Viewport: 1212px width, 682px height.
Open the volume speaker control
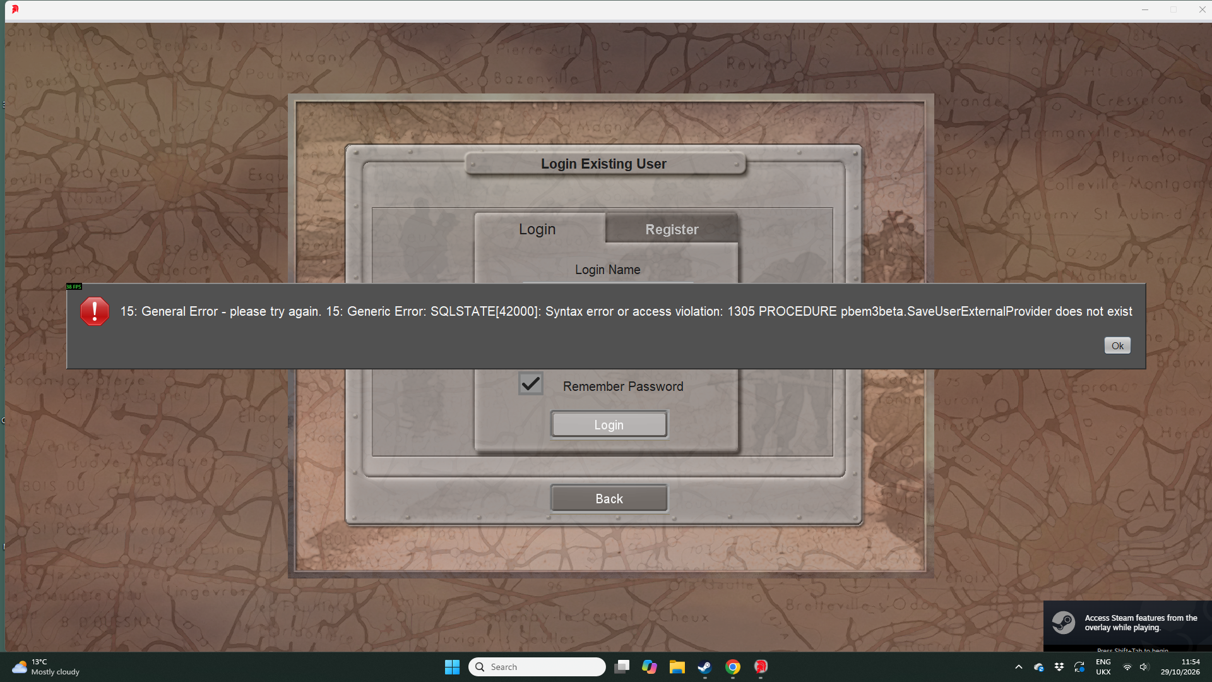[x=1144, y=667]
